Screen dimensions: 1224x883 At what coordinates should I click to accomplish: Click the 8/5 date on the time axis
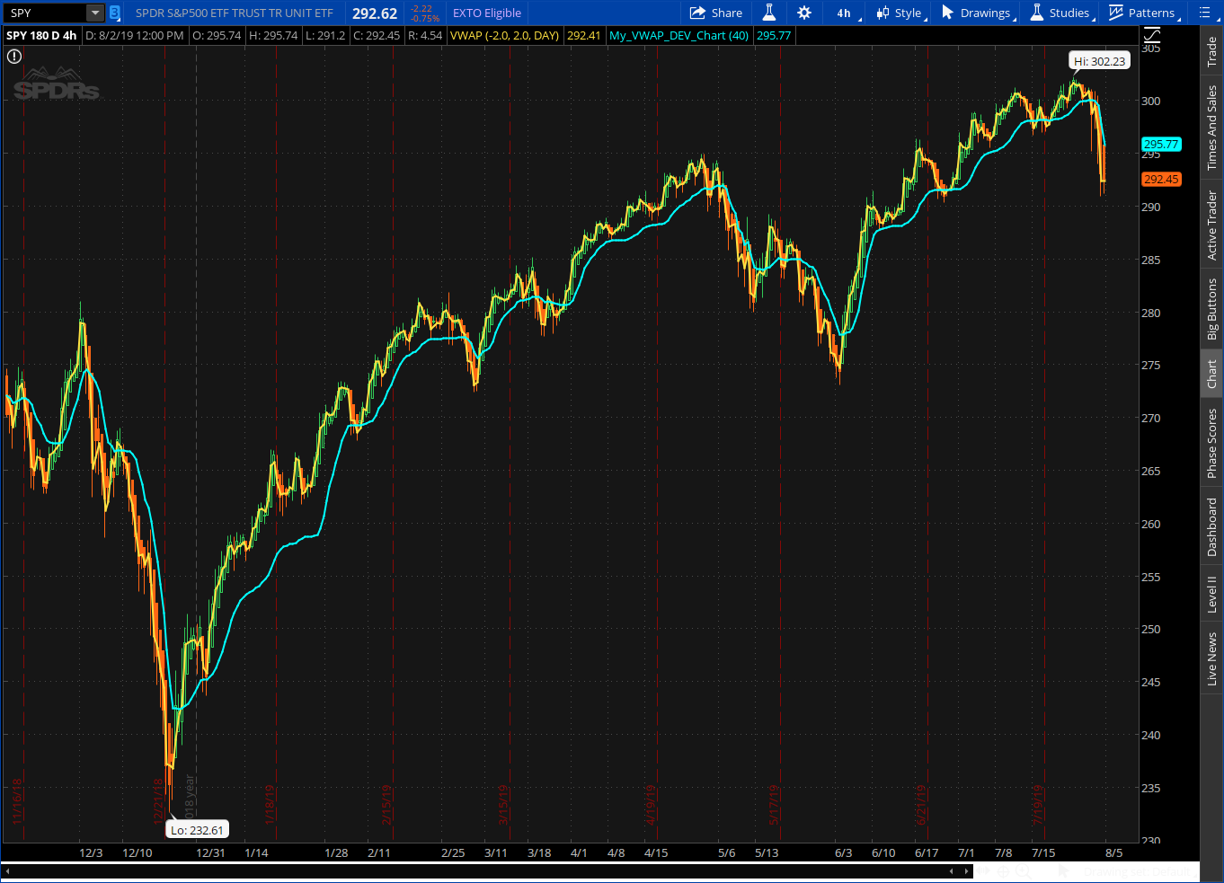coord(1113,852)
